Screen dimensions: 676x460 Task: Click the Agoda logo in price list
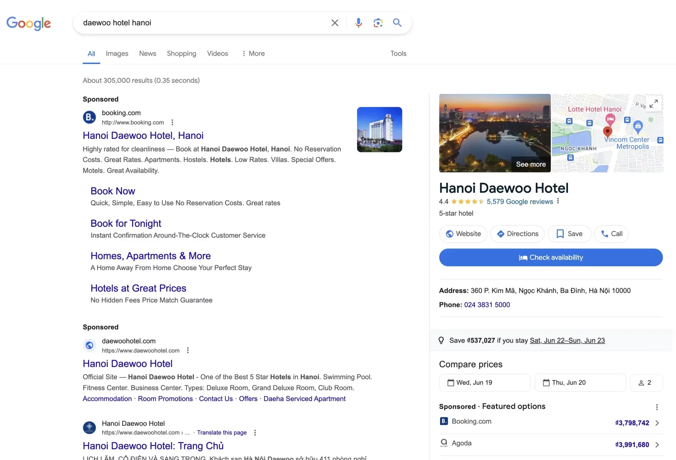point(444,443)
